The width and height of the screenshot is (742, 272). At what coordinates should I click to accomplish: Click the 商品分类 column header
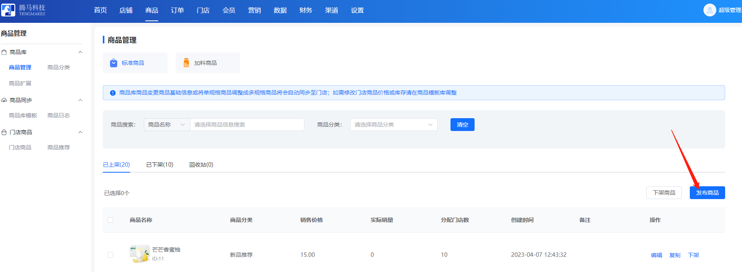241,220
